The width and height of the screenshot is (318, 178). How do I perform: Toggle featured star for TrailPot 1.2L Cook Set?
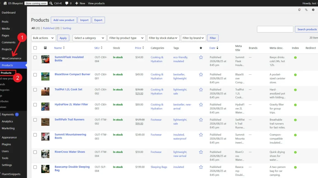201,90
